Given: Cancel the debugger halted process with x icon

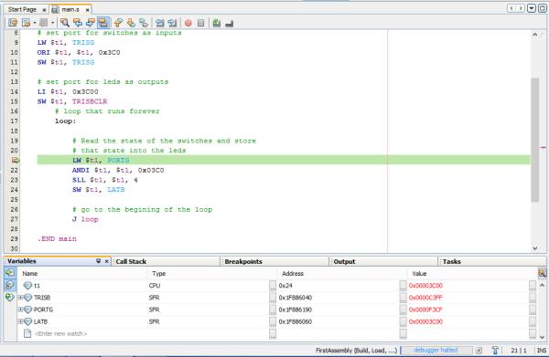Looking at the screenshot, I should pos(479,351).
